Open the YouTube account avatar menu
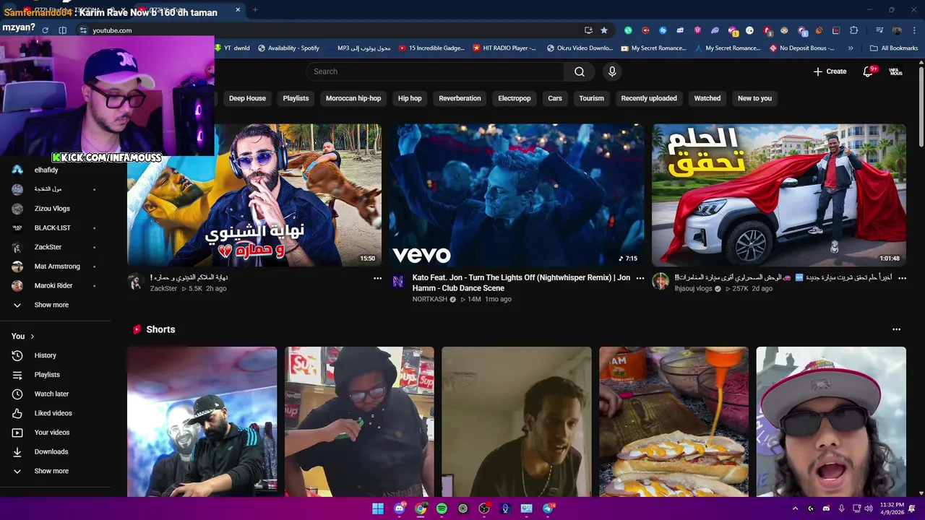 (x=895, y=71)
